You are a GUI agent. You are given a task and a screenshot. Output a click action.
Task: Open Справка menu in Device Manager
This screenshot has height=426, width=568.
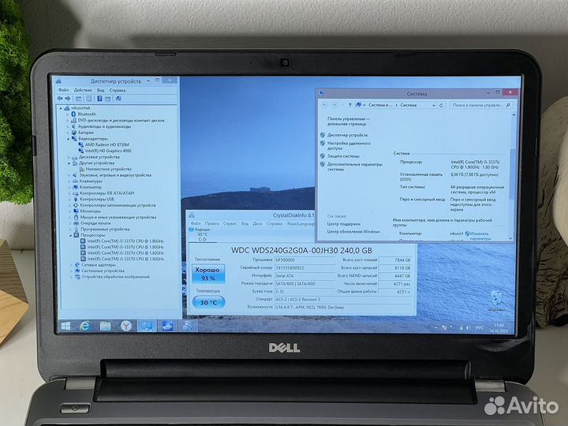pos(118,90)
